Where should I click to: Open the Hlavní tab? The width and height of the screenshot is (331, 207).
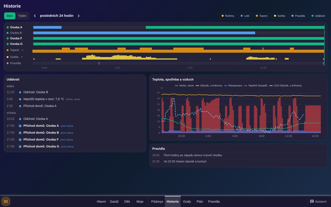[101, 201]
